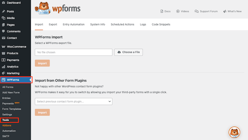Click the Payments dollar icon
Image resolution: width=248 pixels, height=140 pixels.
4,60
